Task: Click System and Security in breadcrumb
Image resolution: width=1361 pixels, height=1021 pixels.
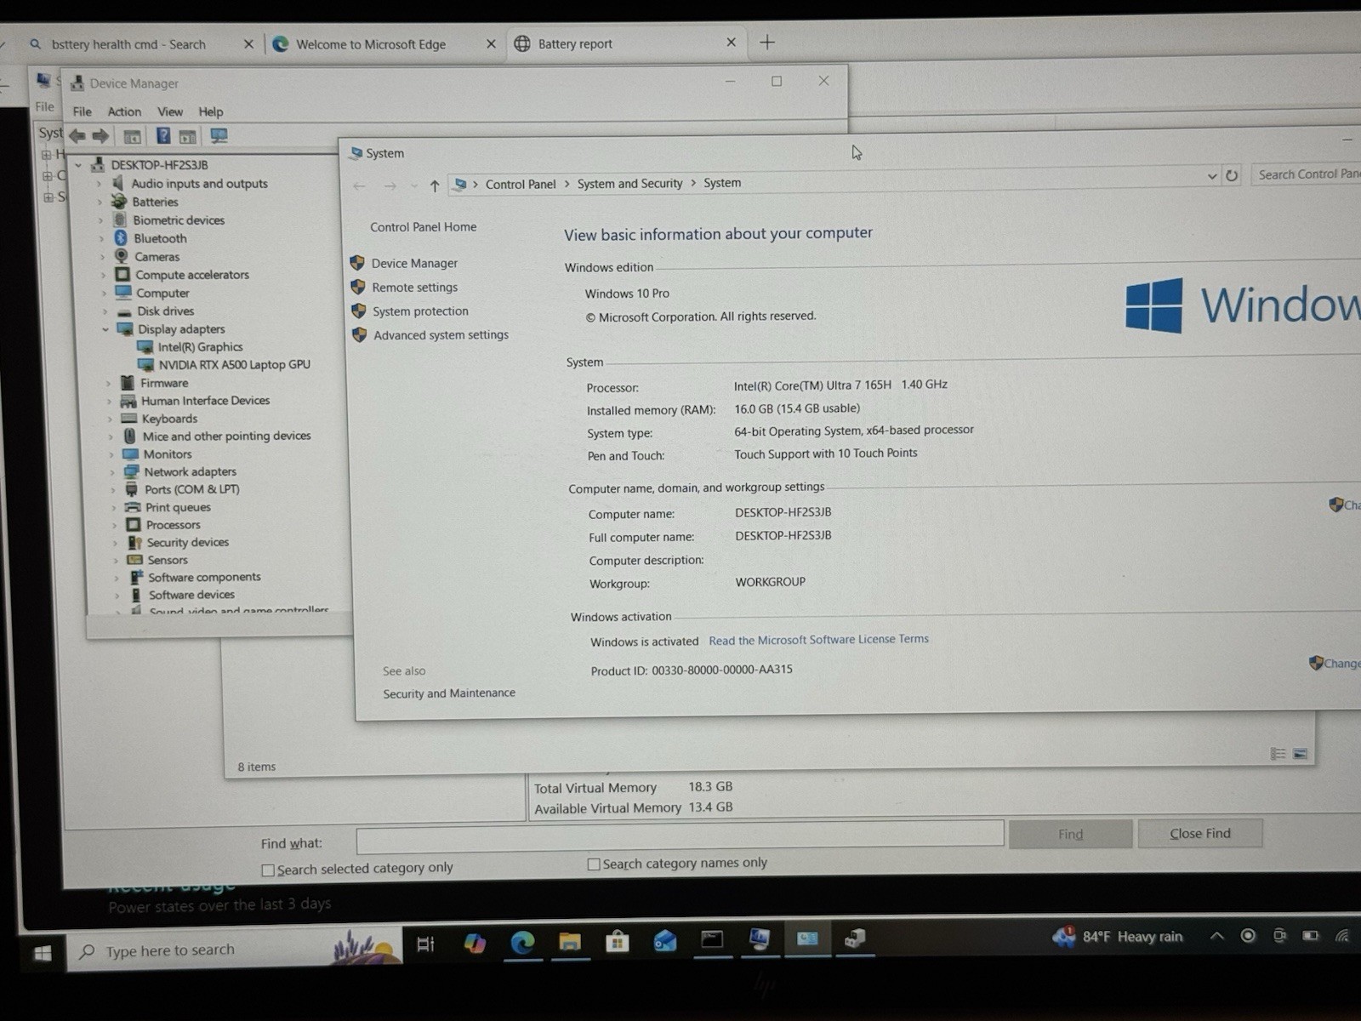Action: [629, 184]
